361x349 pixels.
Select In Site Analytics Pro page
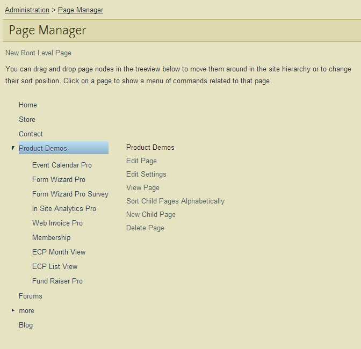(64, 209)
